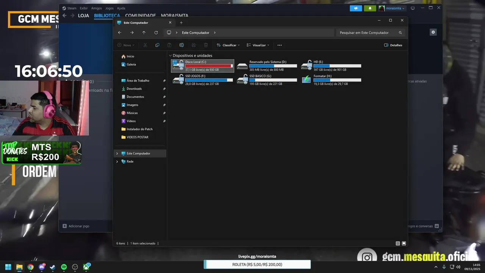Image resolution: width=485 pixels, height=273 pixels.
Task: Expand Este Computador in navigation pane
Action: (x=117, y=154)
